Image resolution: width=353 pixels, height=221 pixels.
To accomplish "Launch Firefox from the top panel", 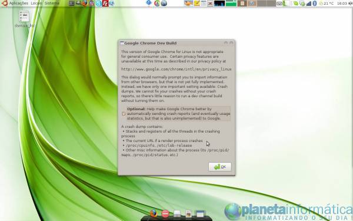I will point(85,3).
